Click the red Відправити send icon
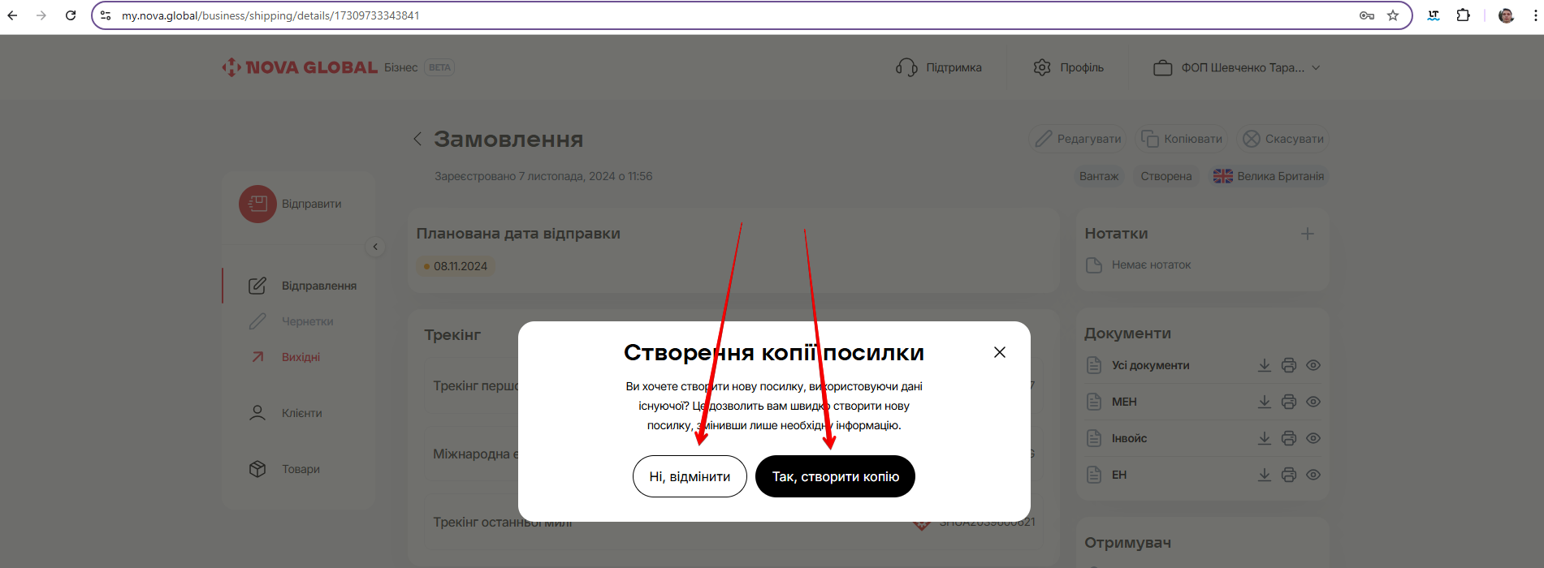The width and height of the screenshot is (1544, 568). tap(257, 204)
